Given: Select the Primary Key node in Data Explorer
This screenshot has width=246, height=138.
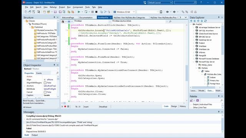Looking at the screenshot, I should tap(214, 80).
